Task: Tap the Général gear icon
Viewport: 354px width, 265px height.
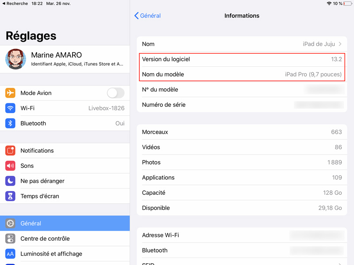Action: pos(10,223)
